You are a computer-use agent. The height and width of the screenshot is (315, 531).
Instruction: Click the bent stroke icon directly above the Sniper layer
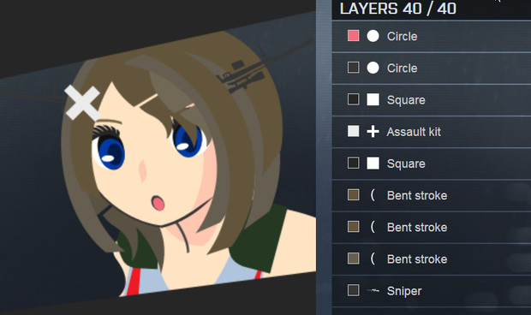click(x=373, y=259)
